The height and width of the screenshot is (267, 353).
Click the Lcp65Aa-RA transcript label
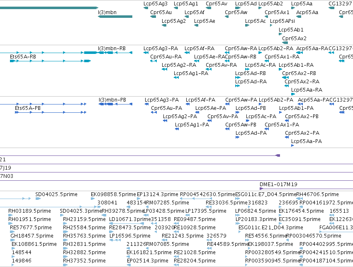pyautogui.click(x=307, y=90)
